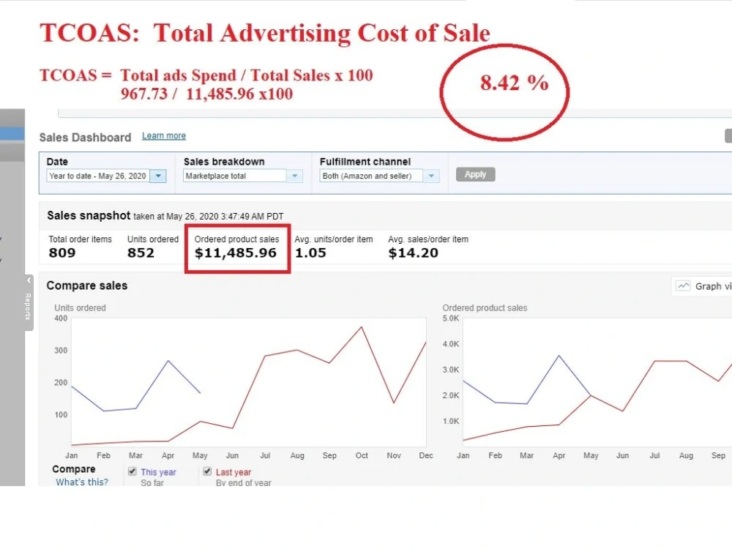Image resolution: width=732 pixels, height=549 pixels.
Task: Click the Ordered product sales $11,485.96 value
Action: coord(236,253)
